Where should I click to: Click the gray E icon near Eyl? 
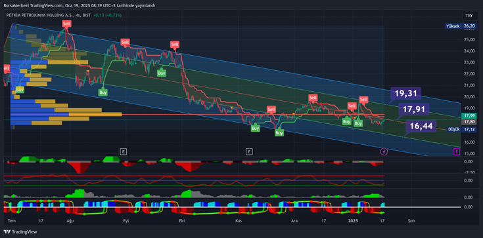[124, 151]
